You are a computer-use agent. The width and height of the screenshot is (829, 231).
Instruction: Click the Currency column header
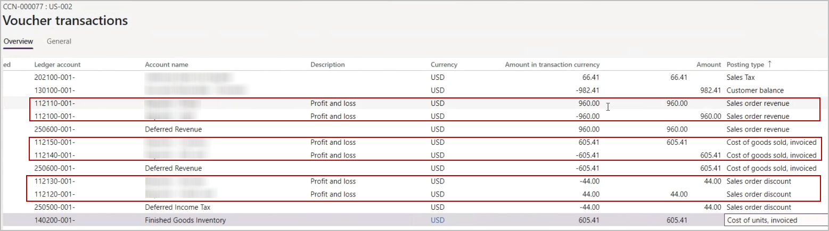[444, 65]
